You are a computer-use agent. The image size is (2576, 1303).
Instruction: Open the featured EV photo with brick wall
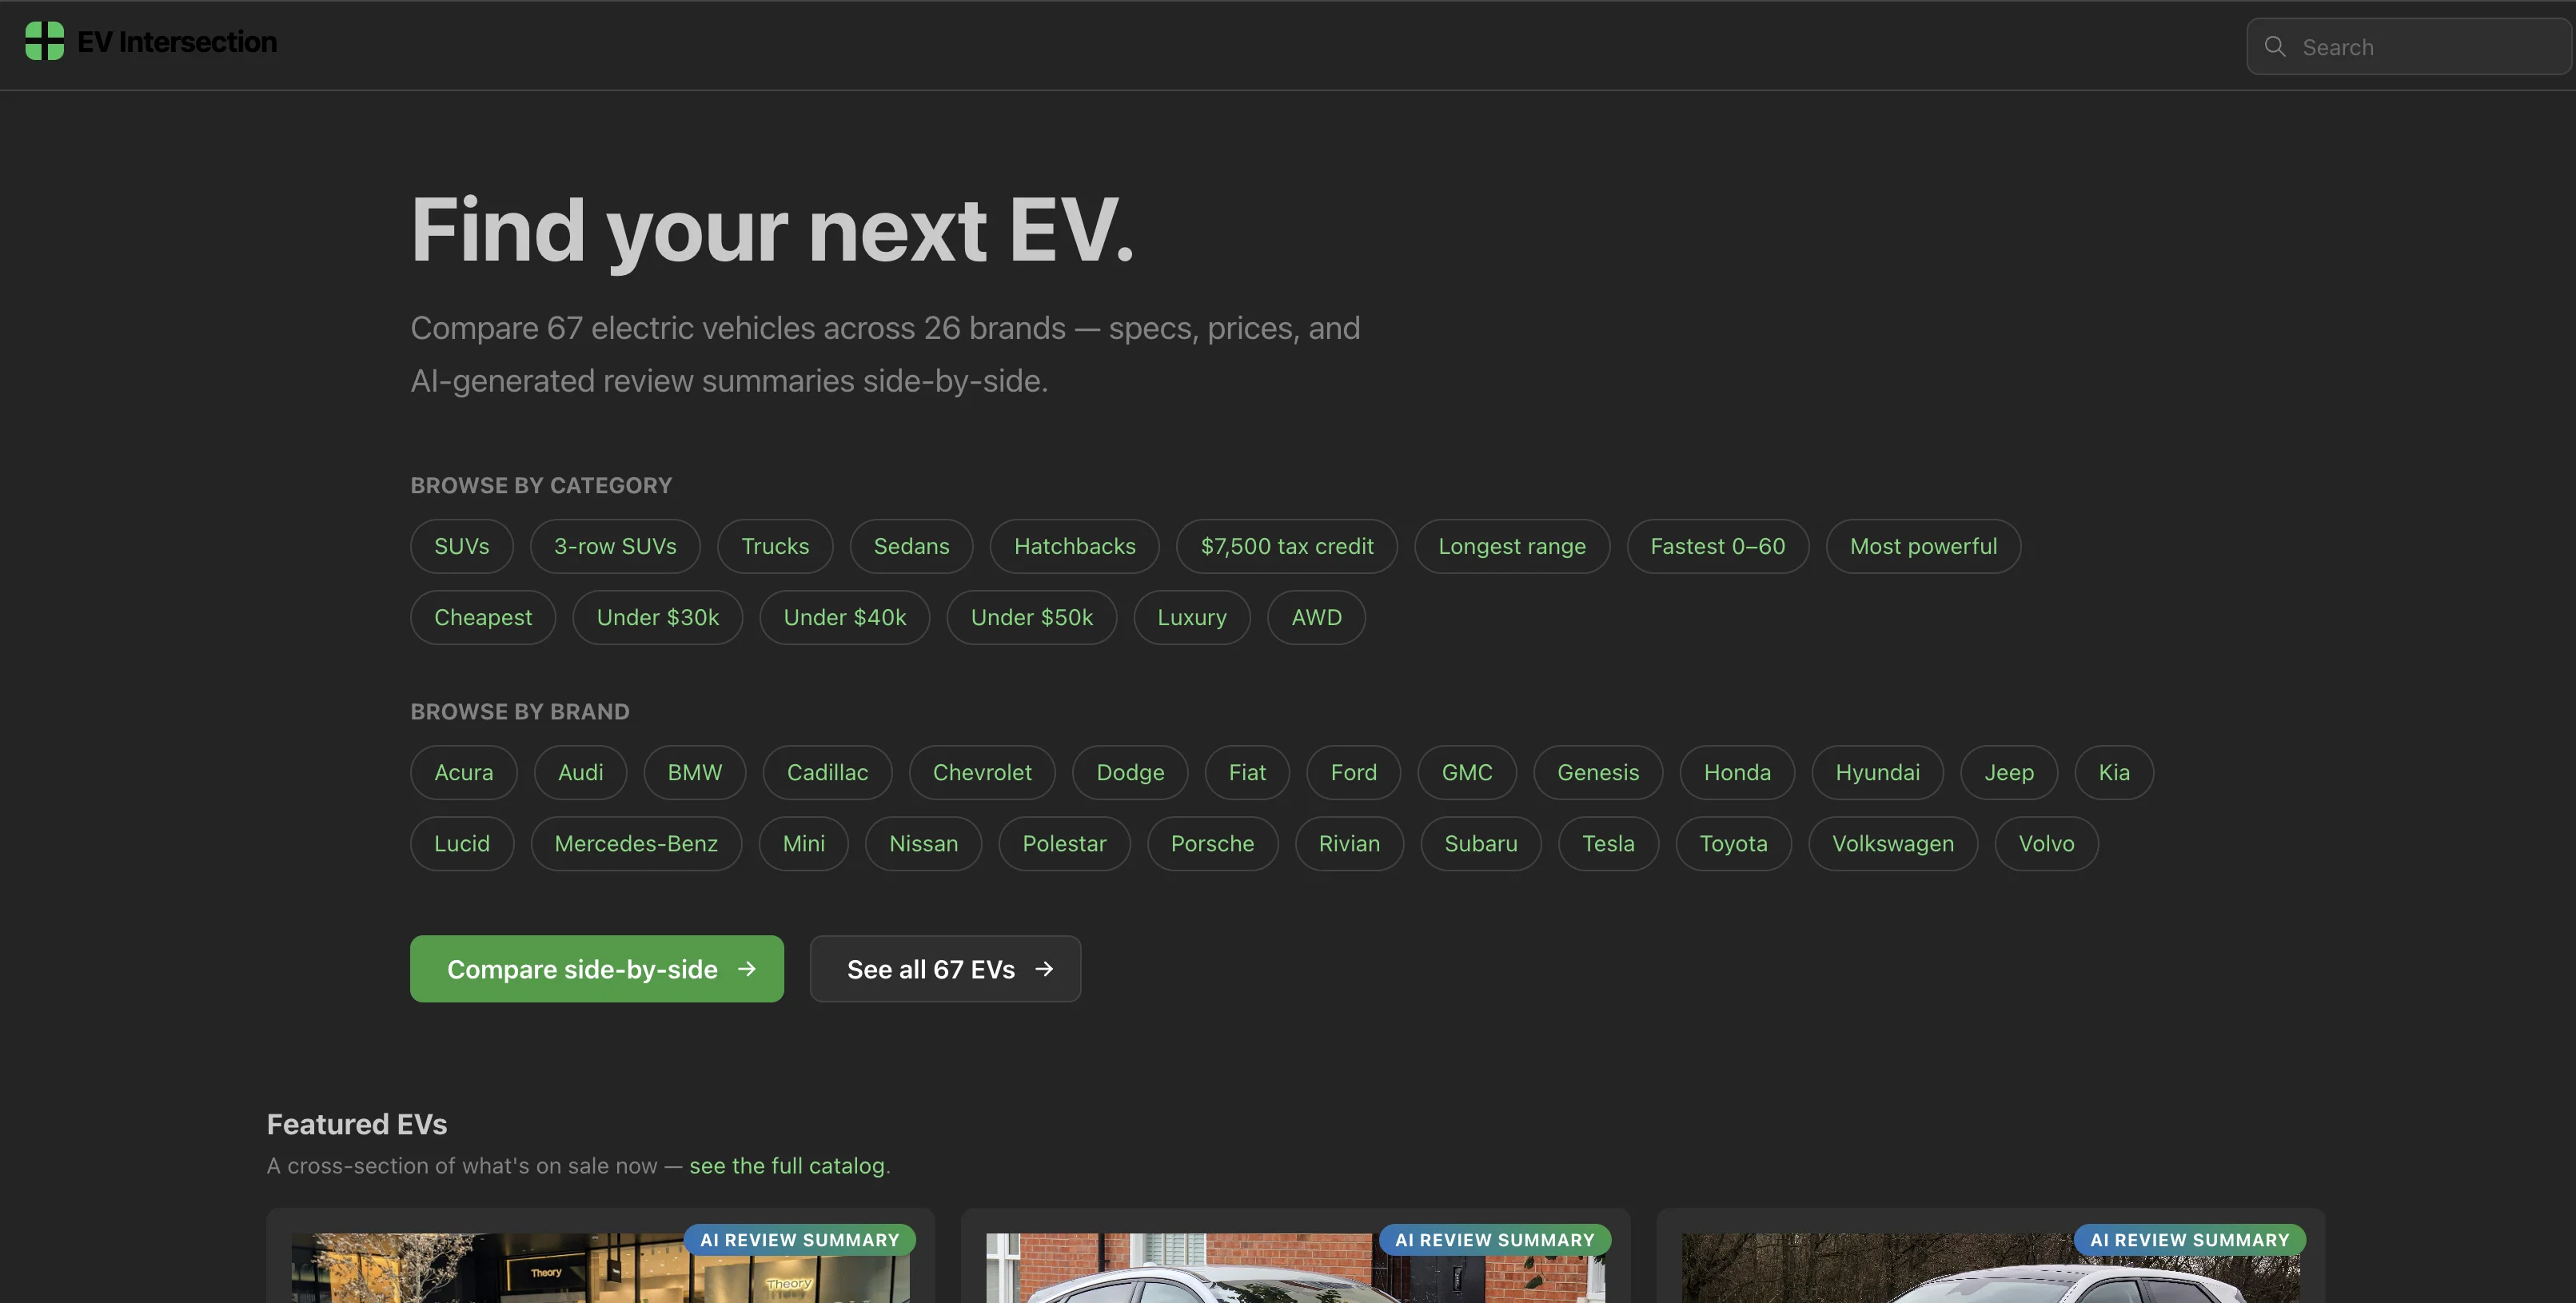click(1295, 1267)
